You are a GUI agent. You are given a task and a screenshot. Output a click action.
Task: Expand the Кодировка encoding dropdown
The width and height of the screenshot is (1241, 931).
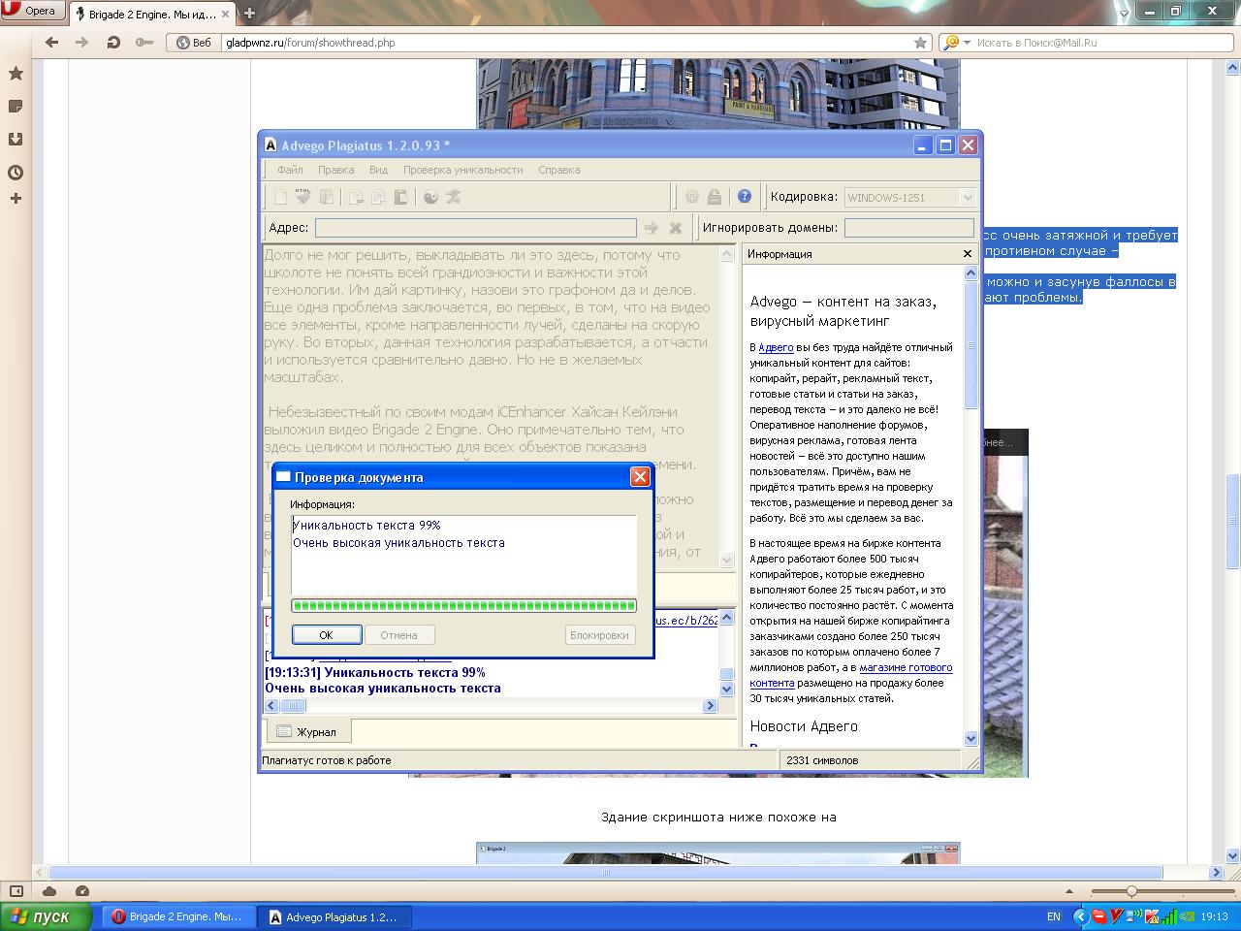coord(967,198)
